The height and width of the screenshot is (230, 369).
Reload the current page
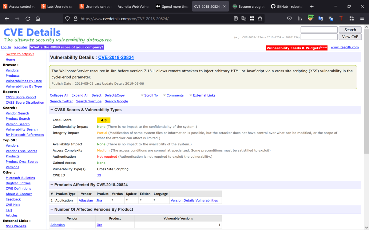pos(28,18)
